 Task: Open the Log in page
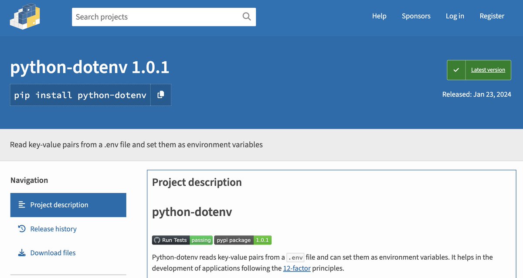(x=455, y=16)
